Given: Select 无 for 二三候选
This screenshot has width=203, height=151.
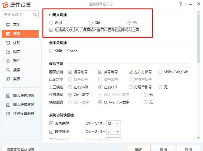Looking at the screenshot, I should click(x=161, y=87).
